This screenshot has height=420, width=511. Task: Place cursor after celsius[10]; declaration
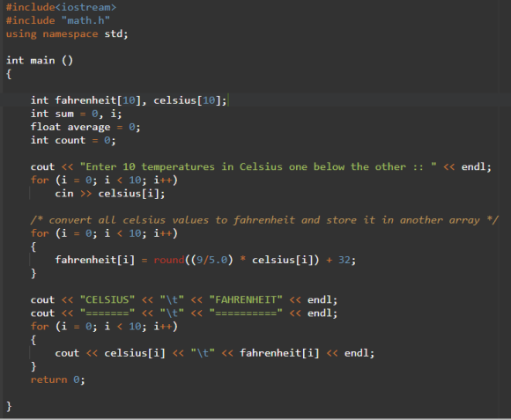tap(227, 100)
